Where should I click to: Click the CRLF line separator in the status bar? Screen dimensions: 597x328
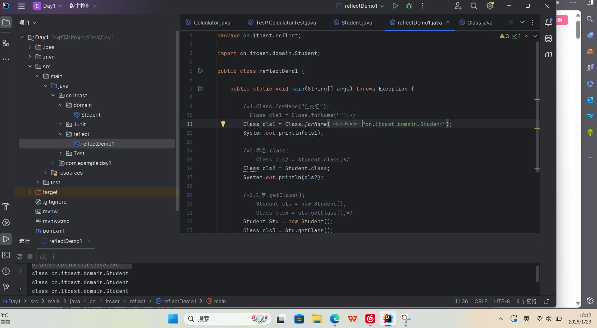(481, 301)
